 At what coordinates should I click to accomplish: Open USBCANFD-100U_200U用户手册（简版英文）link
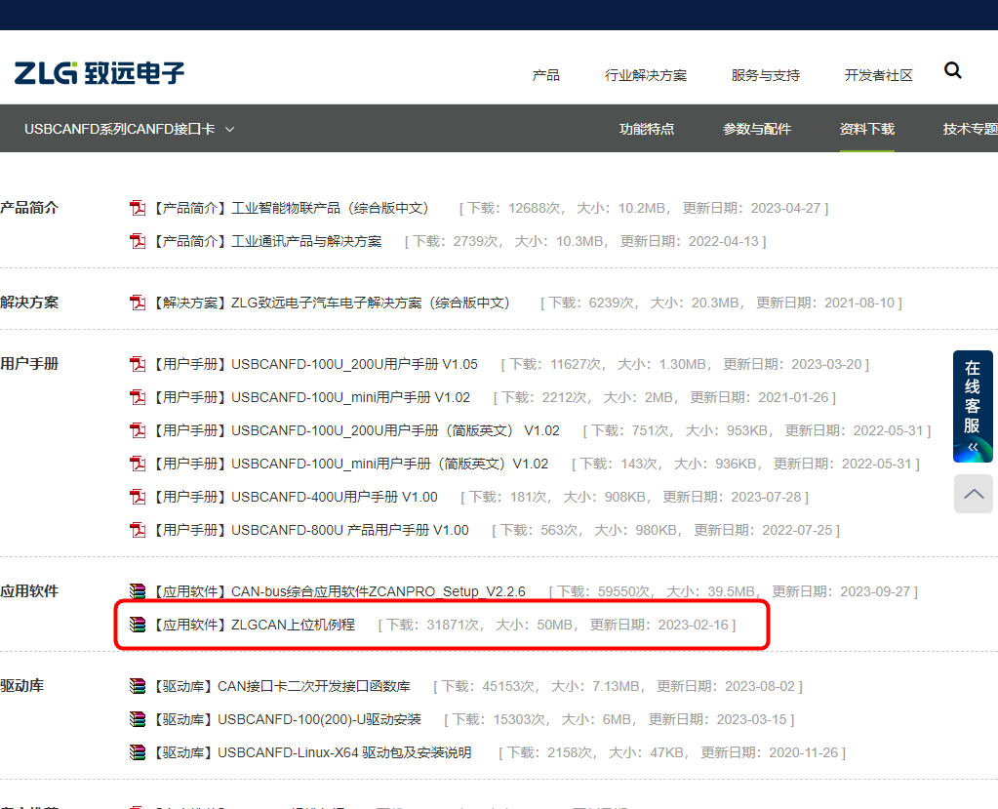[x=356, y=430]
